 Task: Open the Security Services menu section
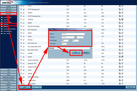tap(8, 80)
